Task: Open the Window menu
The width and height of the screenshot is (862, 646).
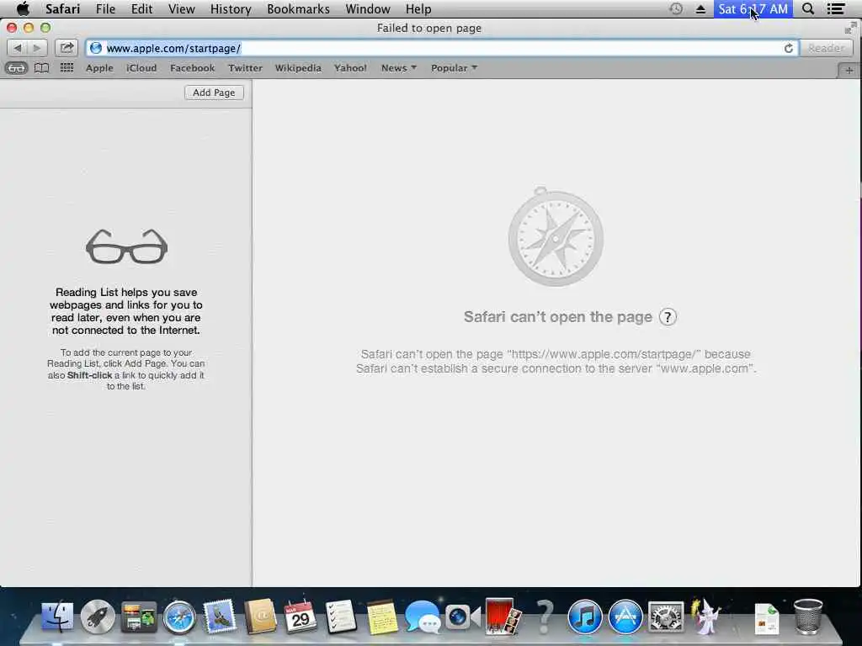Action: tap(368, 8)
